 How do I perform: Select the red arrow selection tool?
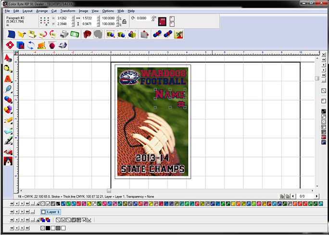(x=8, y=58)
